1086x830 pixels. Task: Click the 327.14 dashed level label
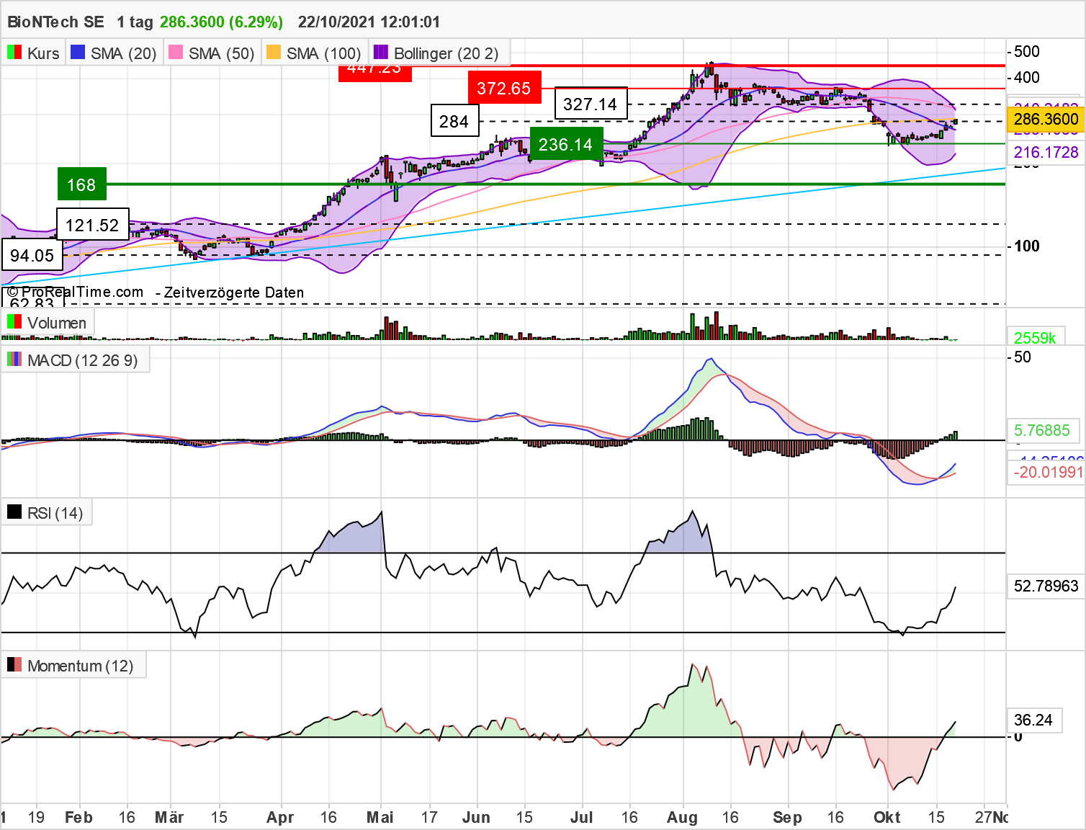pyautogui.click(x=591, y=103)
